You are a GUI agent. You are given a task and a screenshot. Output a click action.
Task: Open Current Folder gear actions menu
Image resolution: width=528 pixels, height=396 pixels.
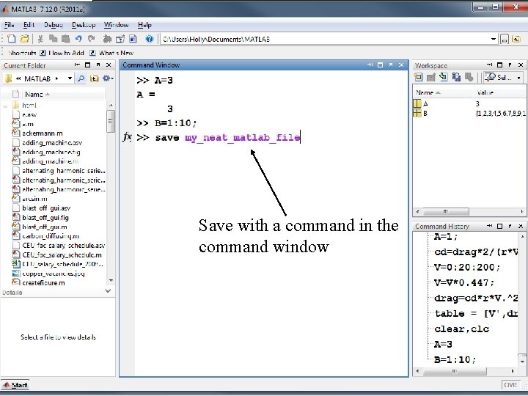[108, 78]
